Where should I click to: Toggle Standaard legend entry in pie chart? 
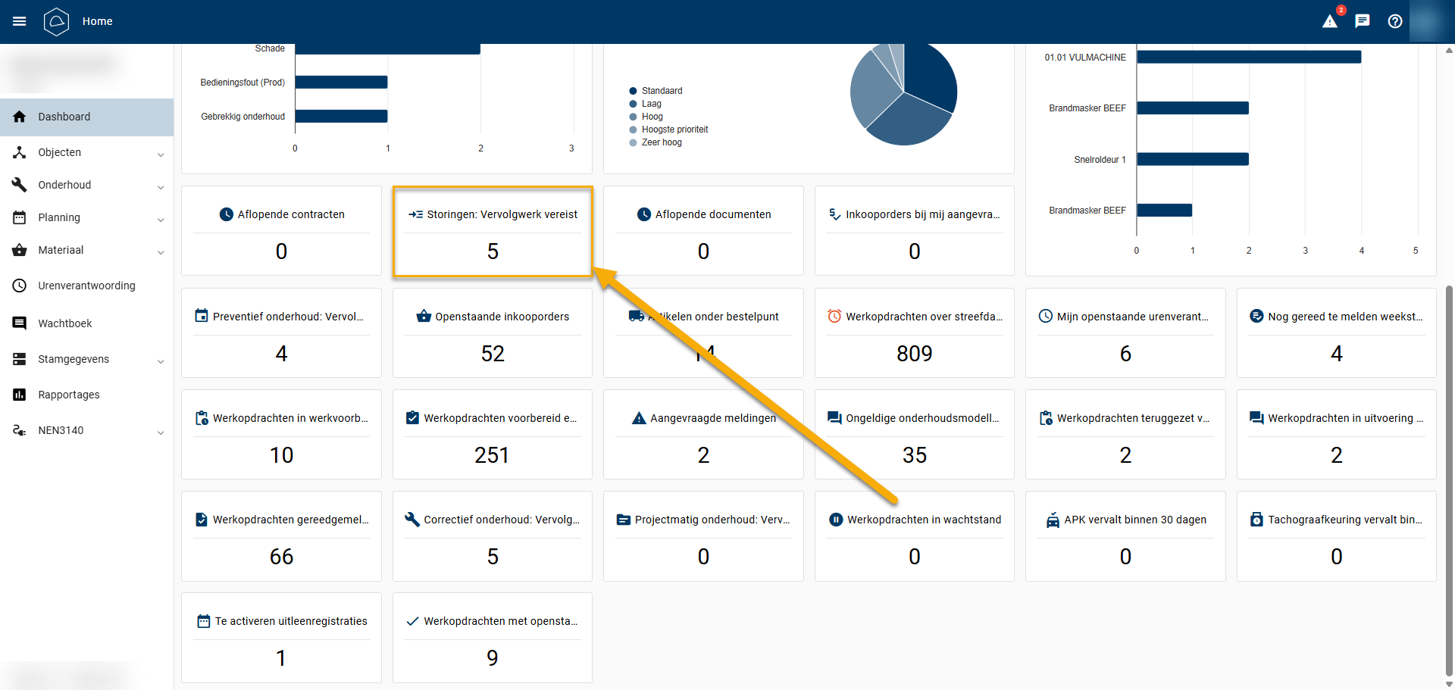click(x=661, y=91)
